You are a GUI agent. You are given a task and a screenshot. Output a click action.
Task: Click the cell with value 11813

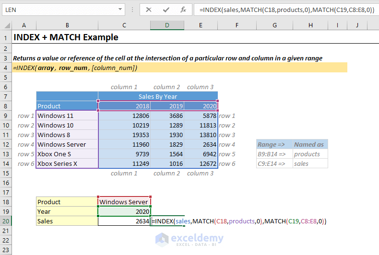click(x=201, y=125)
